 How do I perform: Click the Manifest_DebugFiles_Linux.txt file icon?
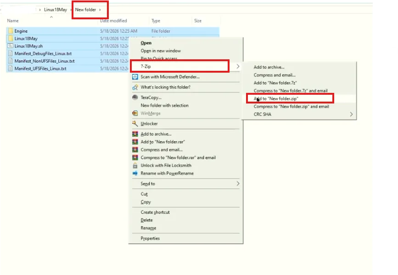pos(11,54)
